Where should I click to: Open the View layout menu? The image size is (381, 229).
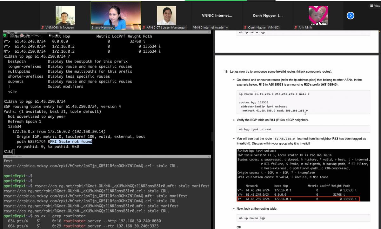click(x=375, y=6)
